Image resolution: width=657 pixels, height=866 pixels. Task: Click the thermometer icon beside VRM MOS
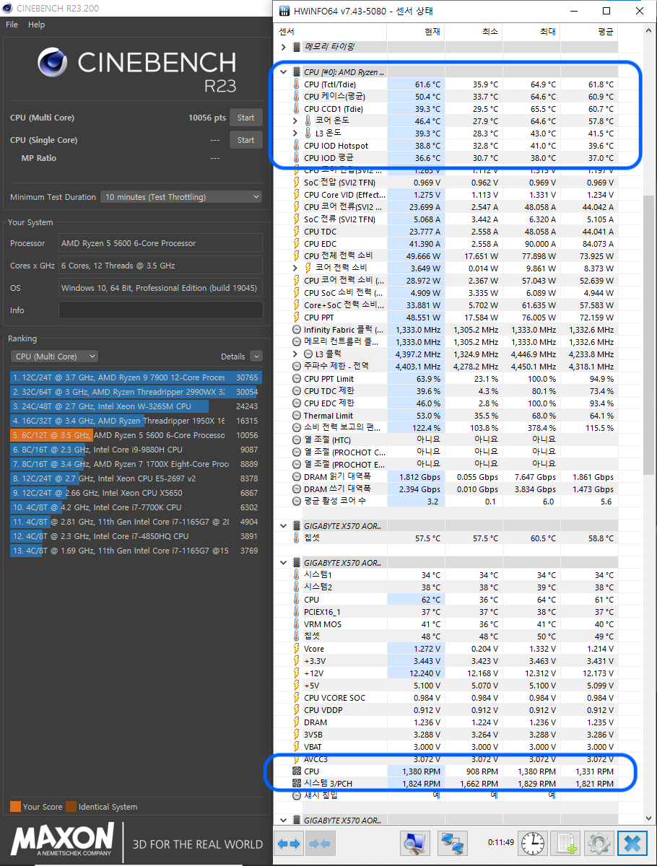[x=297, y=624]
